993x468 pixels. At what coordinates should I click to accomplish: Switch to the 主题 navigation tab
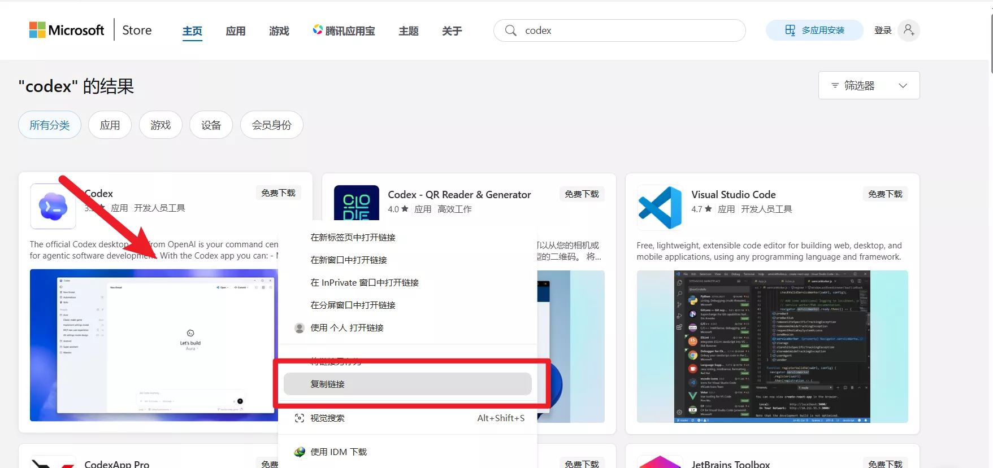(409, 31)
